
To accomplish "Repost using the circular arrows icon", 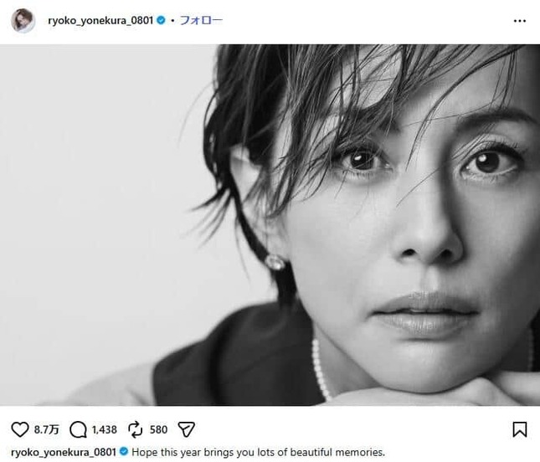I will pyautogui.click(x=135, y=429).
